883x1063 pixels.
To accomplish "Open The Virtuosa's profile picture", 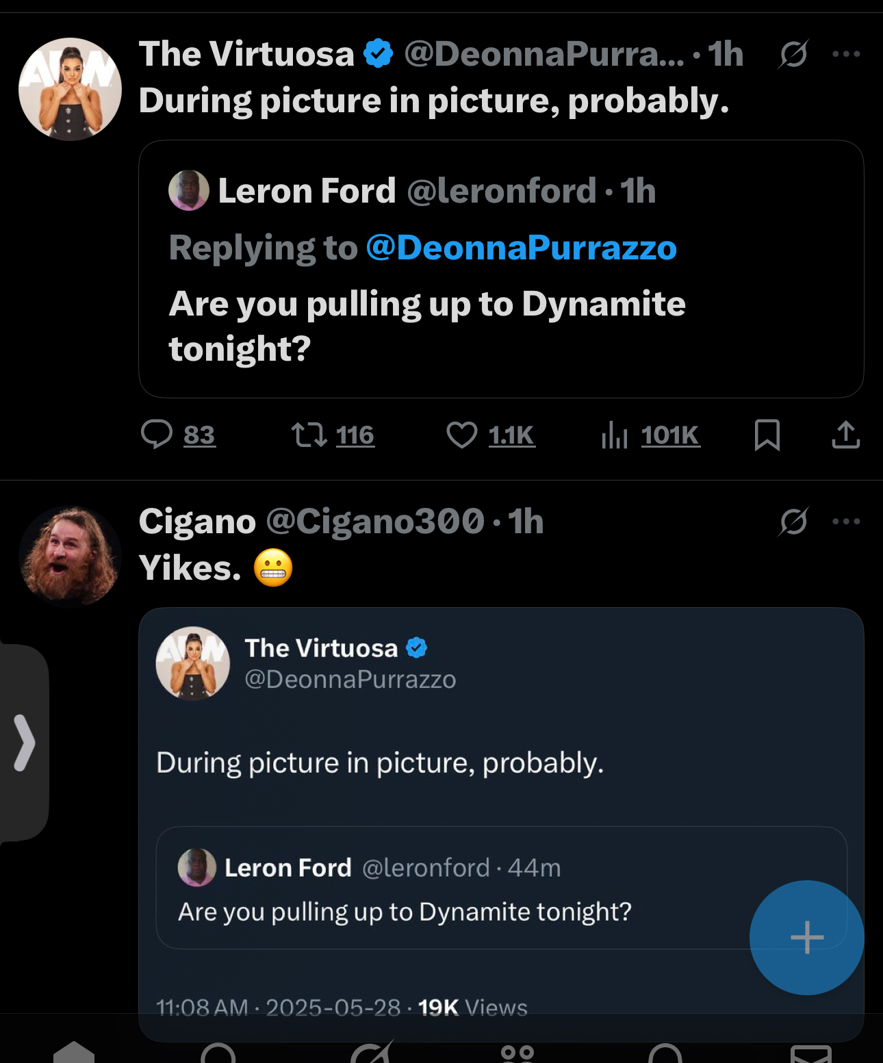I will (x=70, y=89).
